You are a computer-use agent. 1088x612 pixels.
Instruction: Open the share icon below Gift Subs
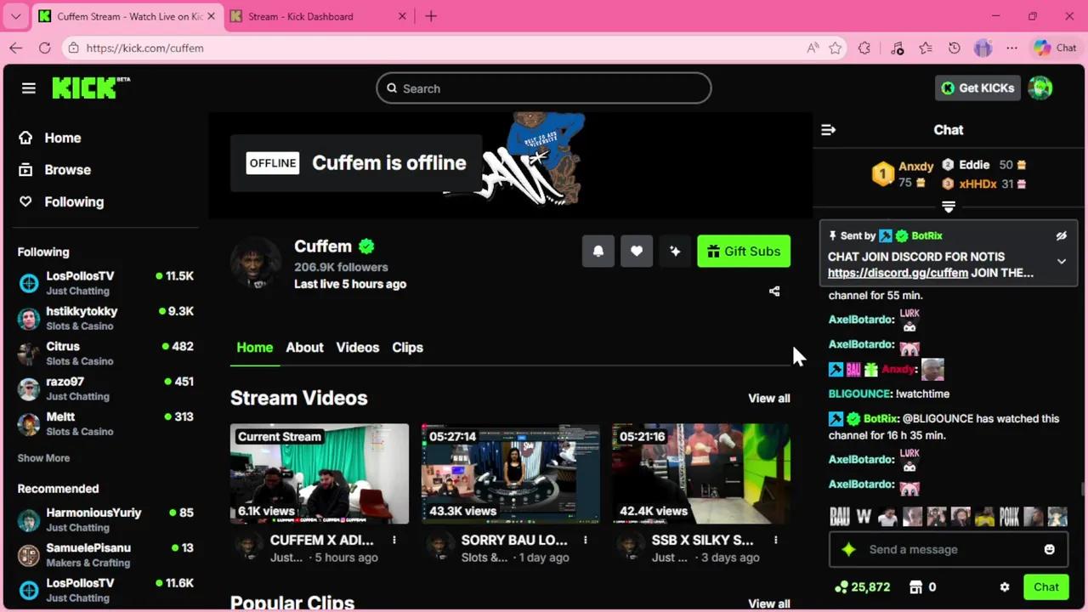coord(773,291)
